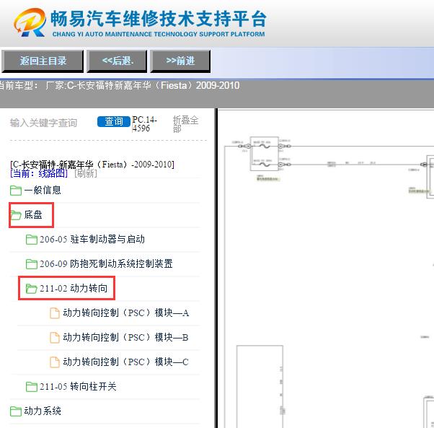Open the 动力转向控制（PSC）模块—C diagram
The height and width of the screenshot is (428, 434).
point(126,362)
